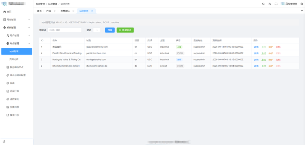Click the 新建站点 button
This screenshot has width=305, height=145.
125,30
